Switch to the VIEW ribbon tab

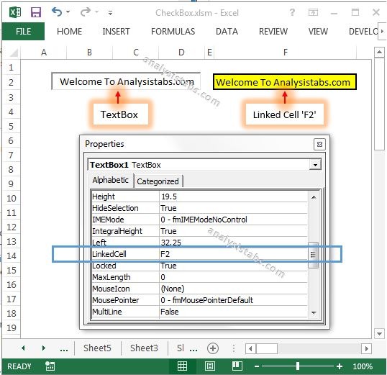(318, 32)
